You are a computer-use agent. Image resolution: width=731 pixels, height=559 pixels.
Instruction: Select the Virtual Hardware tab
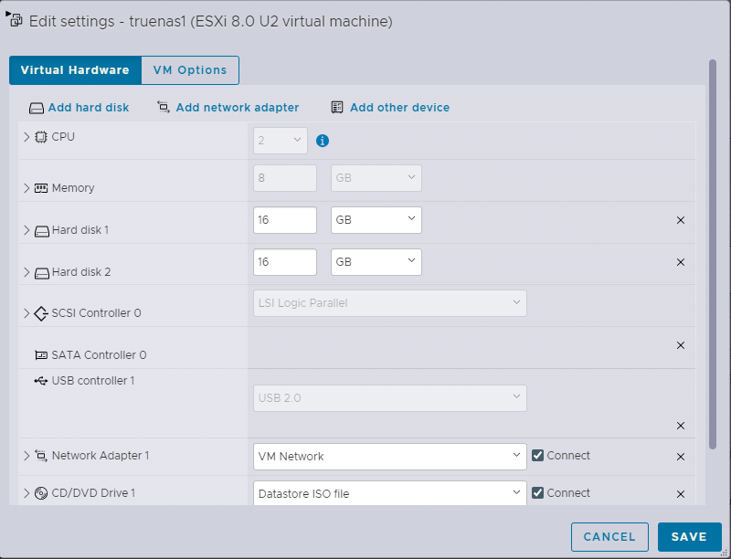(x=75, y=70)
